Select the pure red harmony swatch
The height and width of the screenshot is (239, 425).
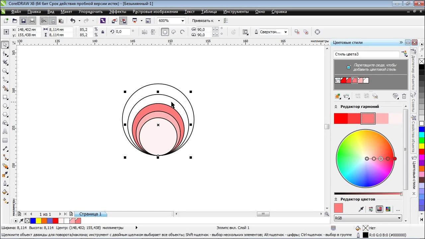point(341,119)
